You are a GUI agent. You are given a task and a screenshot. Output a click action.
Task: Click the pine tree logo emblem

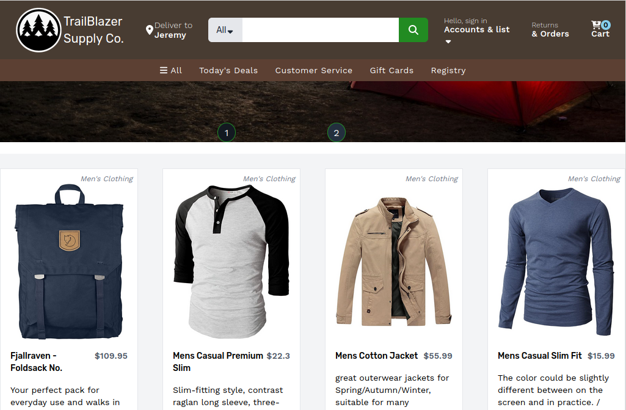[38, 30]
